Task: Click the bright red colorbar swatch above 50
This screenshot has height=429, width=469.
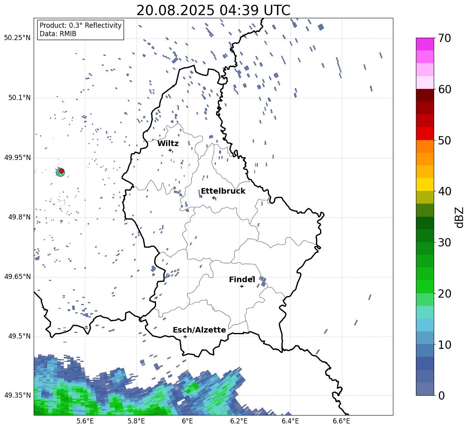Action: click(x=425, y=133)
